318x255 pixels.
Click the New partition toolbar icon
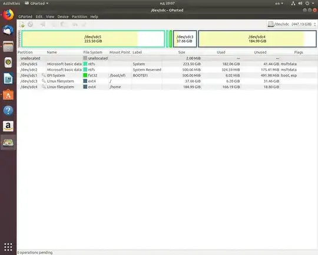point(22,25)
